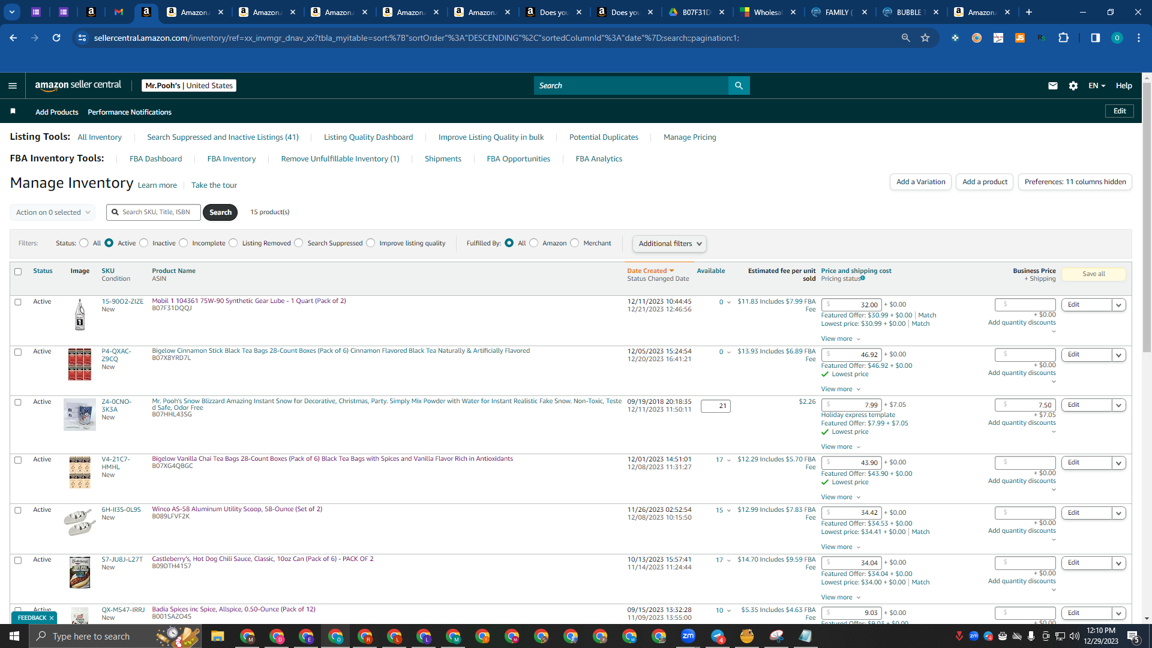1152x648 pixels.
Task: Choose Amazon under Fulfilled By
Action: click(534, 243)
